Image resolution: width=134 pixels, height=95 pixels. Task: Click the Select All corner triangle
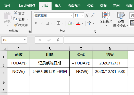click(x=5, y=48)
